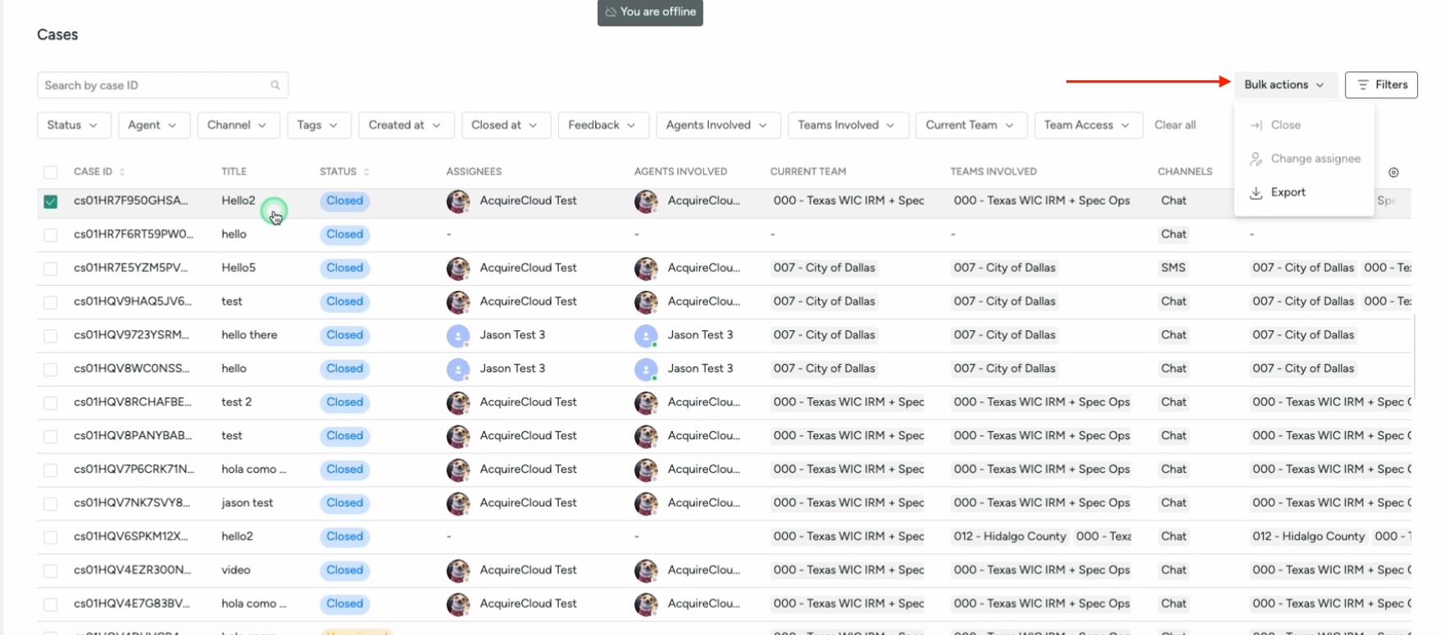
Task: Choose Close from the Bulk actions menu
Action: coord(1303,125)
